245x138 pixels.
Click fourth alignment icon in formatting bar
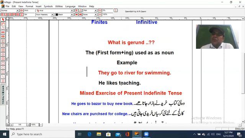coord(14,15)
